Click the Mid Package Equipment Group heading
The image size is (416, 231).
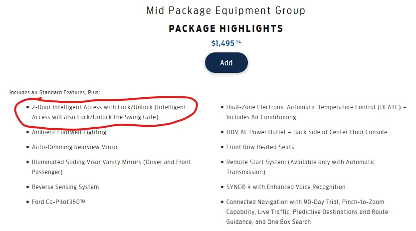click(x=226, y=10)
